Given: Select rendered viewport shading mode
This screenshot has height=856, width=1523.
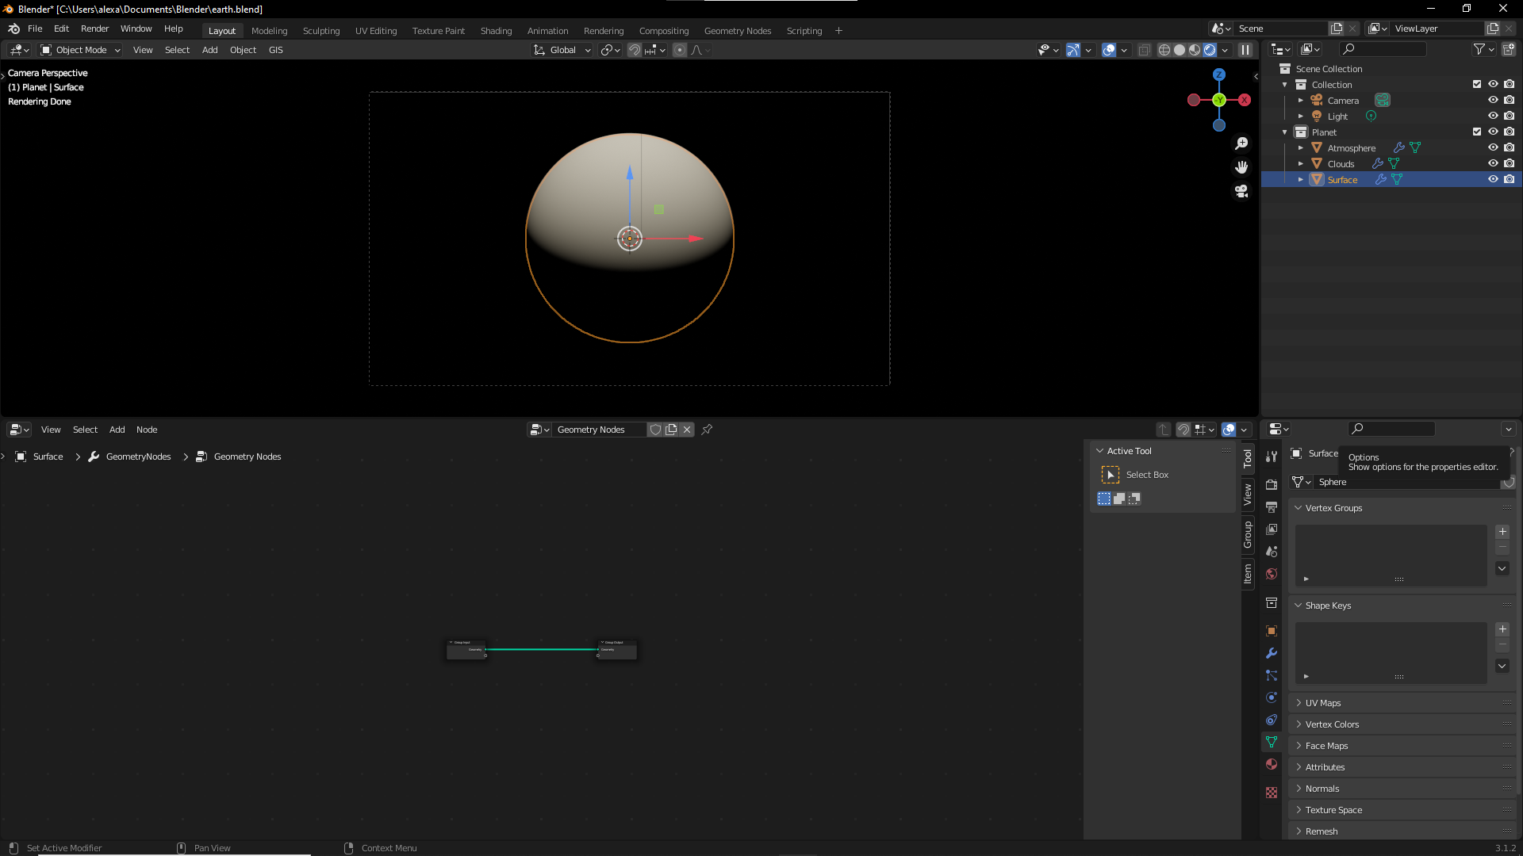Looking at the screenshot, I should pyautogui.click(x=1210, y=50).
